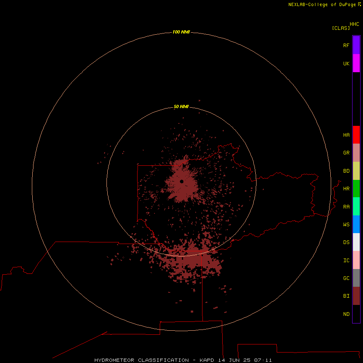The width and height of the screenshot is (363, 363).
Task: Select the GR pink legend swatch
Action: (356, 153)
